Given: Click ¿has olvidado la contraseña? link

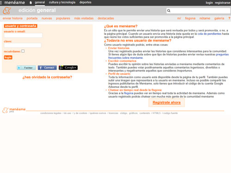Looking at the screenshot, I should (47, 77).
